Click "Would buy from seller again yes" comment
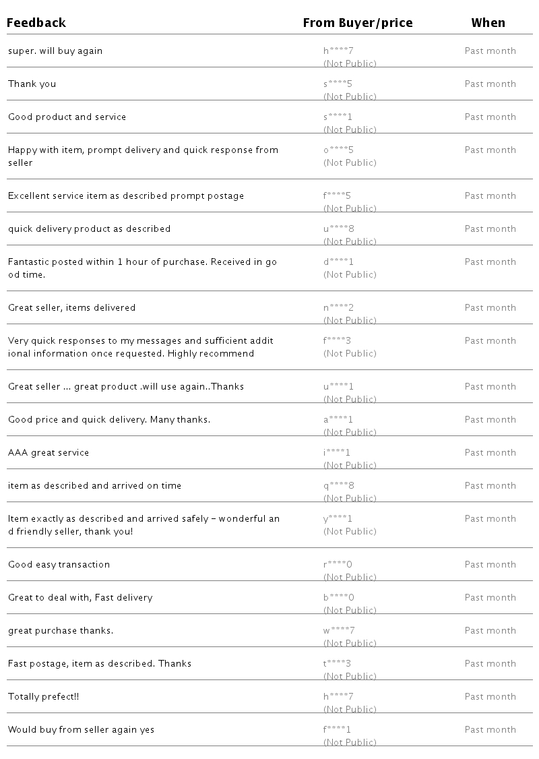This screenshot has width=539, height=759. point(81,730)
